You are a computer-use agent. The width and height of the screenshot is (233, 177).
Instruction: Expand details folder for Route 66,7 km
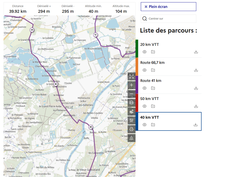(x=153, y=70)
